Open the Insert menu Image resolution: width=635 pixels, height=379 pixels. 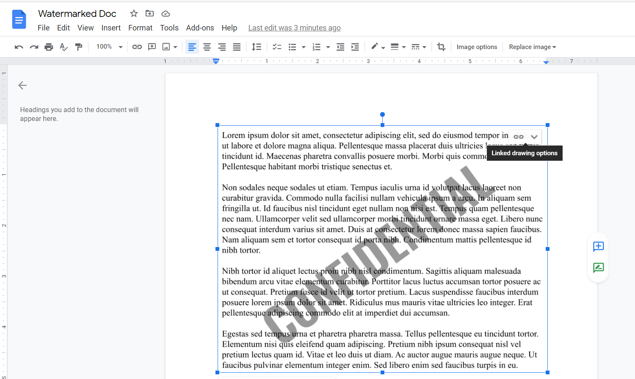pyautogui.click(x=111, y=28)
